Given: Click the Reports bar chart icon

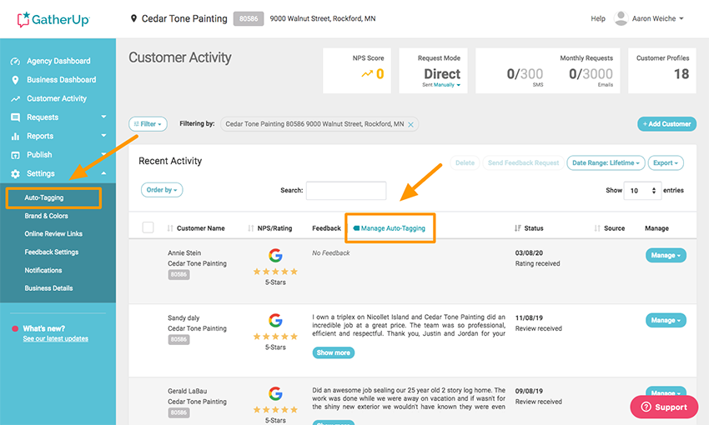Looking at the screenshot, I should [15, 137].
